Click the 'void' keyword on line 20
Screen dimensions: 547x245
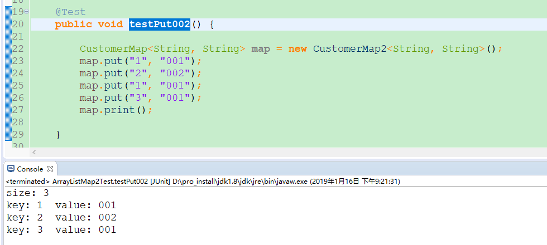point(111,24)
